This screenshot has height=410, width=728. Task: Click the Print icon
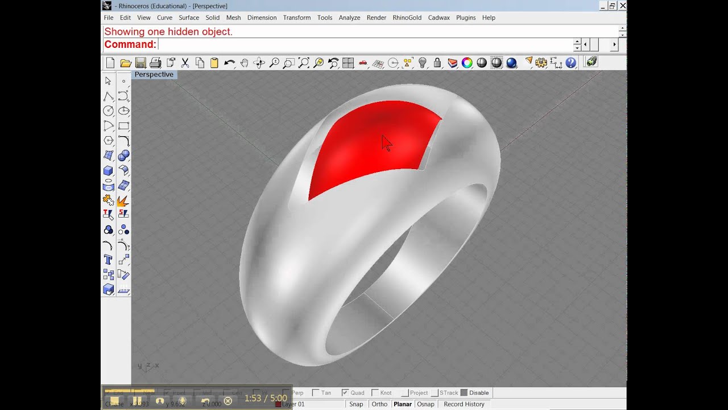tap(155, 63)
